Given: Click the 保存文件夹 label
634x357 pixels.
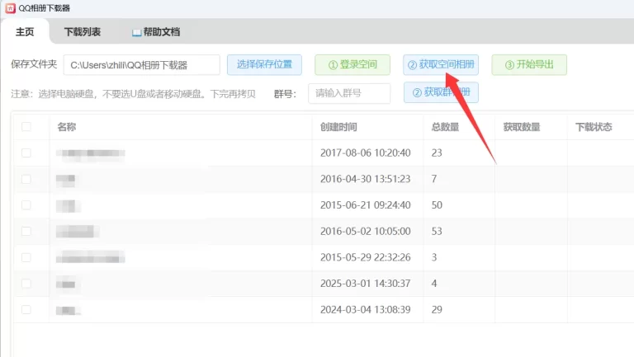Looking at the screenshot, I should pos(34,64).
